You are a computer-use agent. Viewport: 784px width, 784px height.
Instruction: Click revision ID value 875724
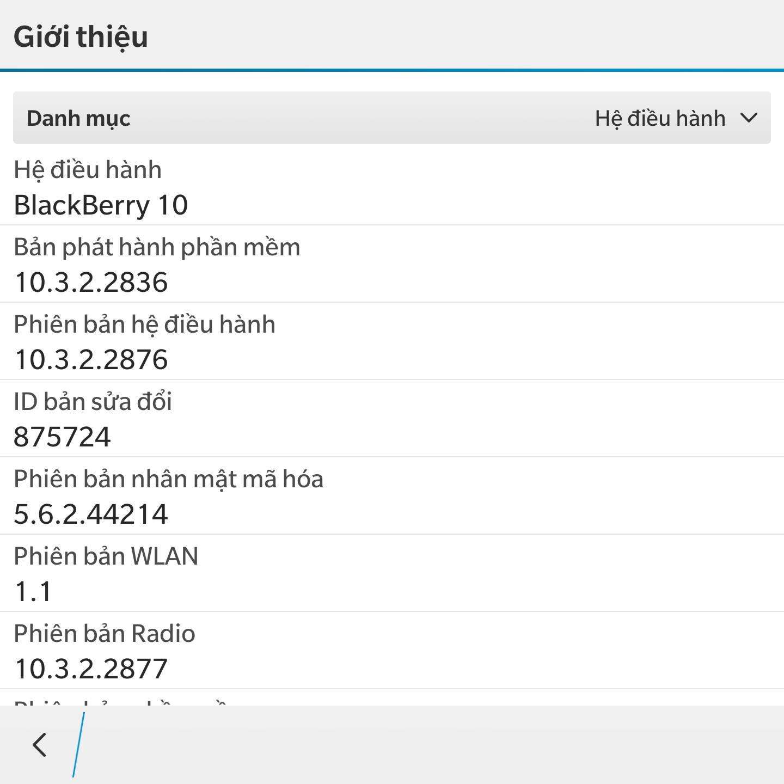coord(62,437)
